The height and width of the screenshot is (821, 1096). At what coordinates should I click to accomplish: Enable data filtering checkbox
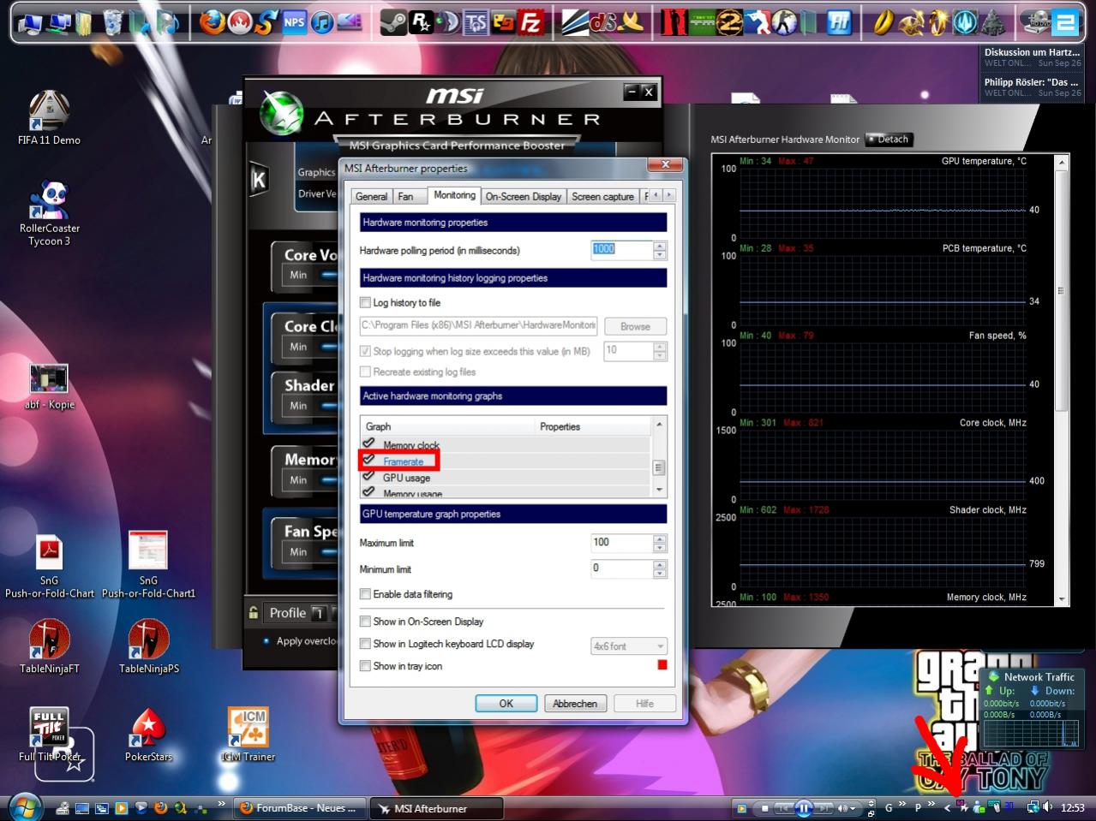366,594
